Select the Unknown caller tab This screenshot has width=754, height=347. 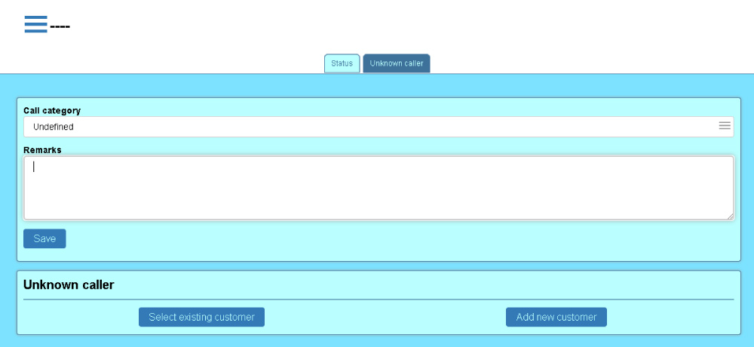(397, 63)
